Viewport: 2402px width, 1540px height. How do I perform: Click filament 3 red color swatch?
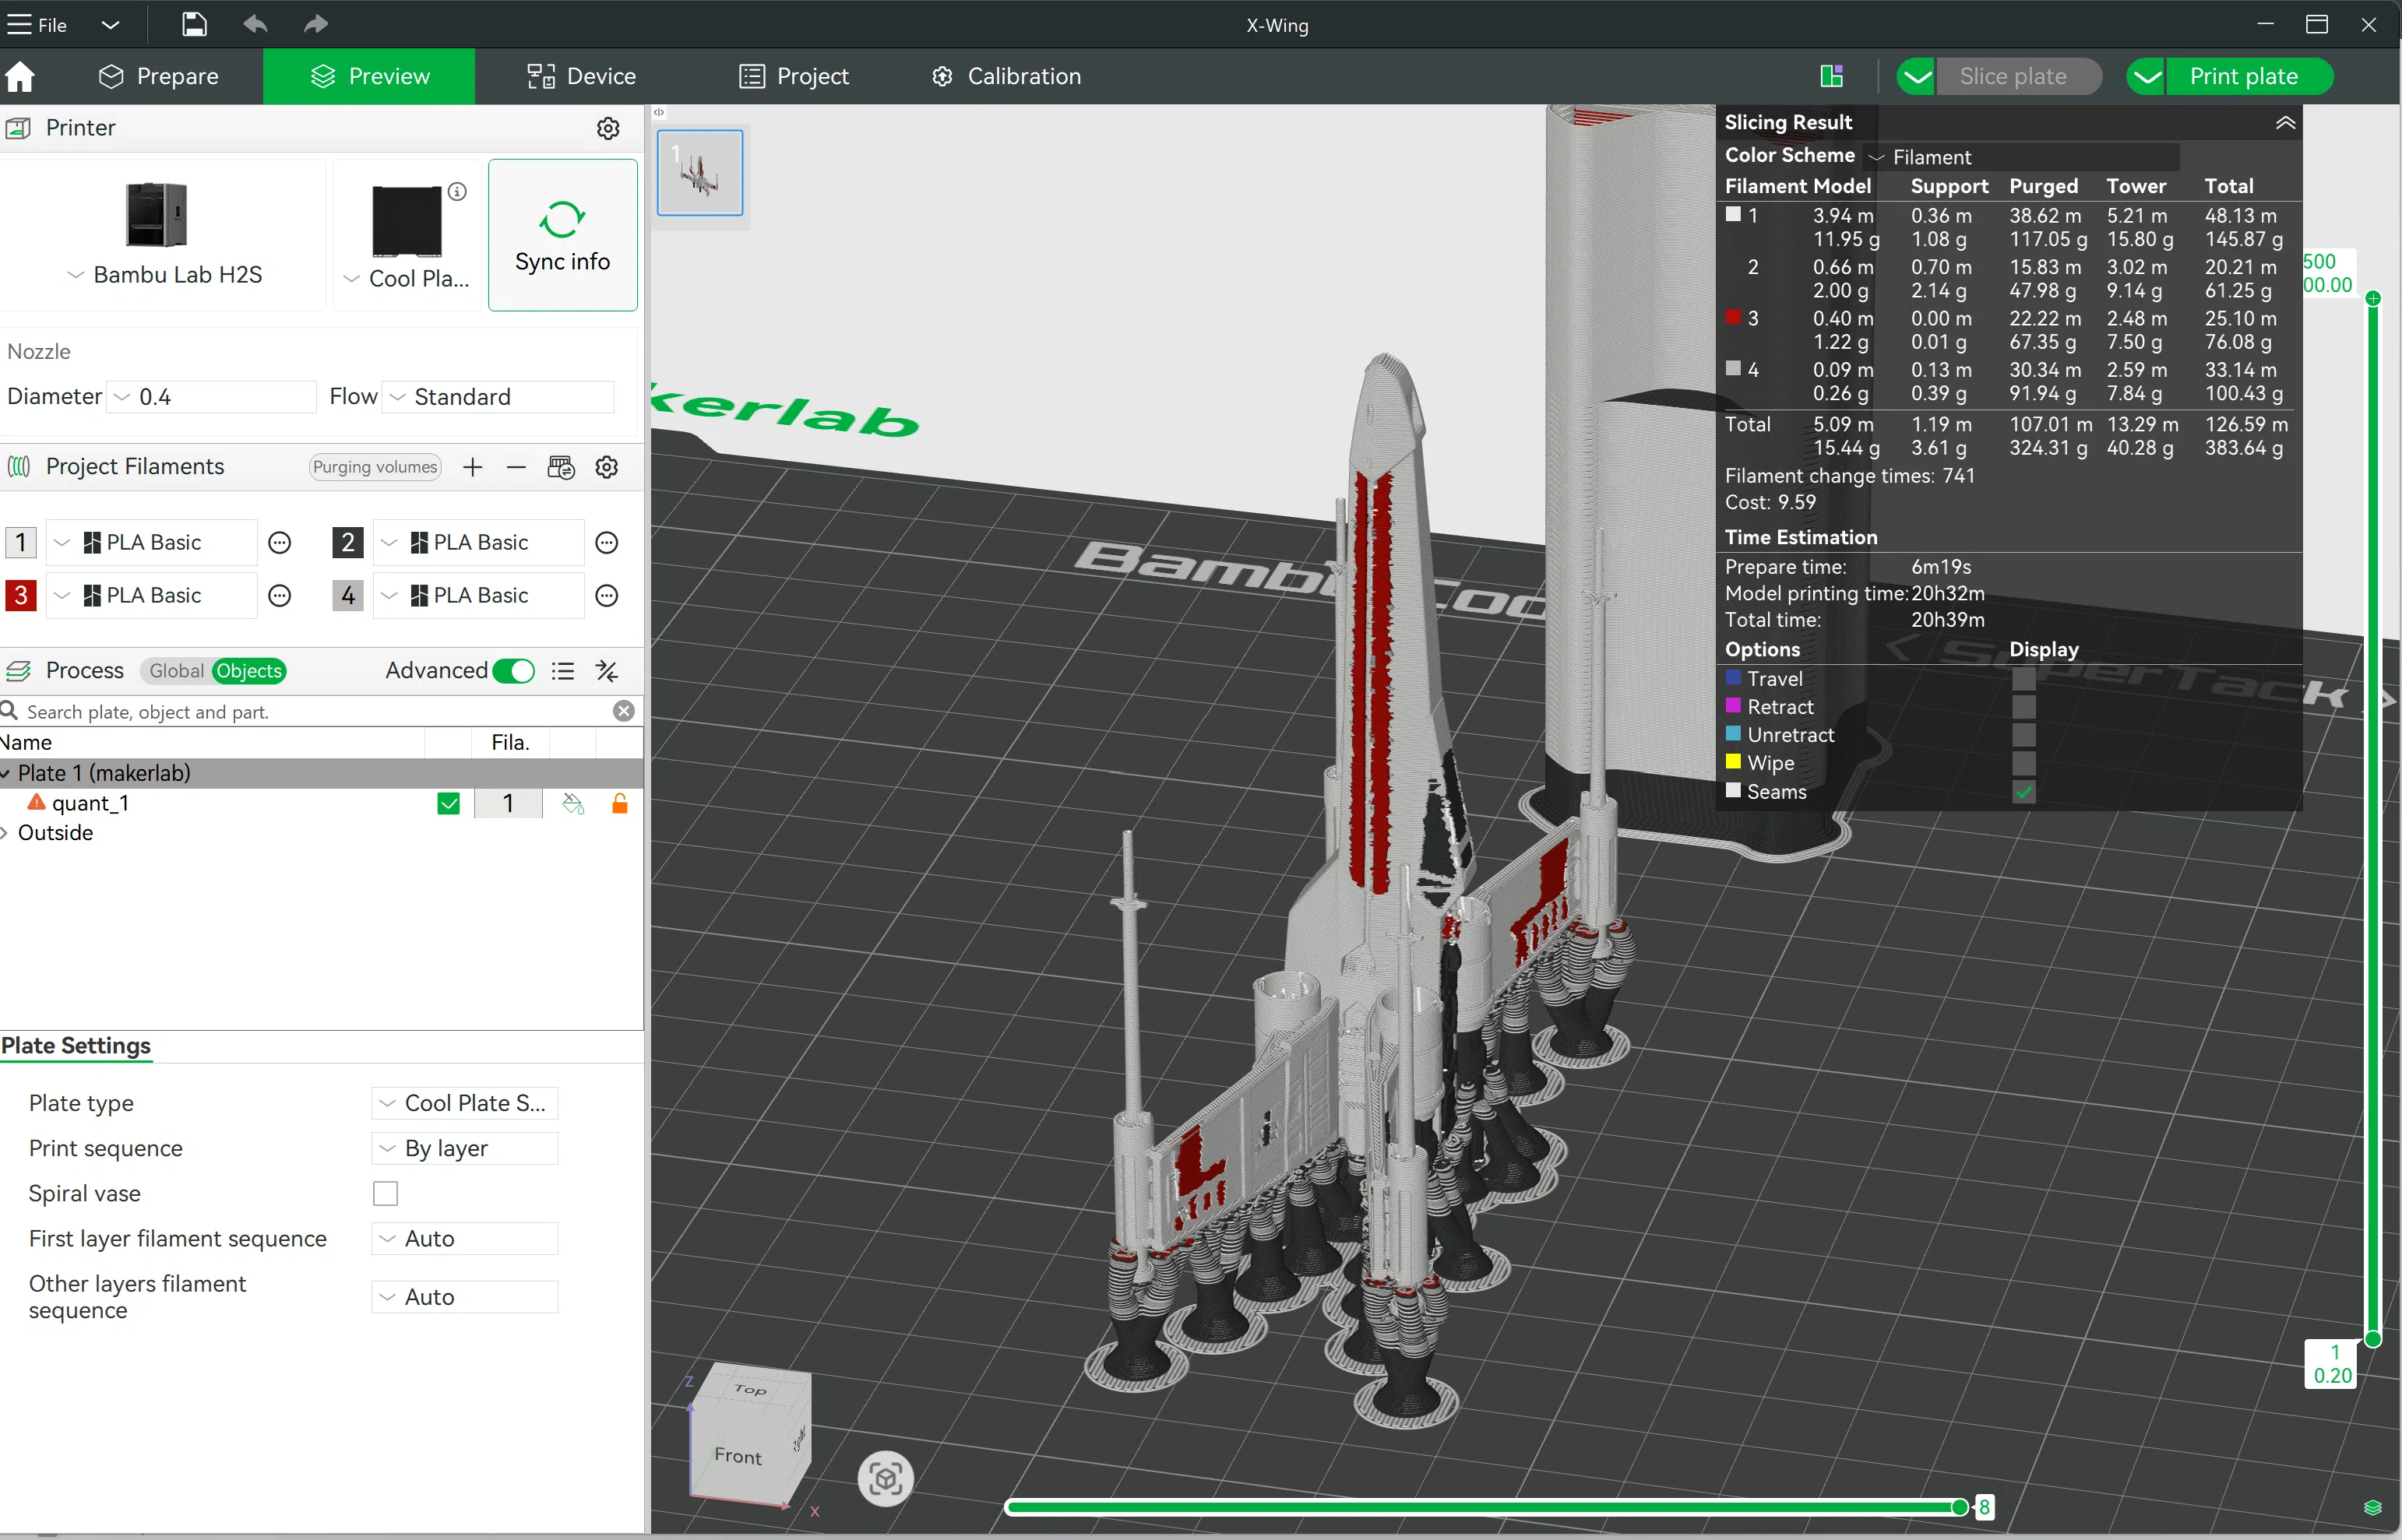point(21,595)
